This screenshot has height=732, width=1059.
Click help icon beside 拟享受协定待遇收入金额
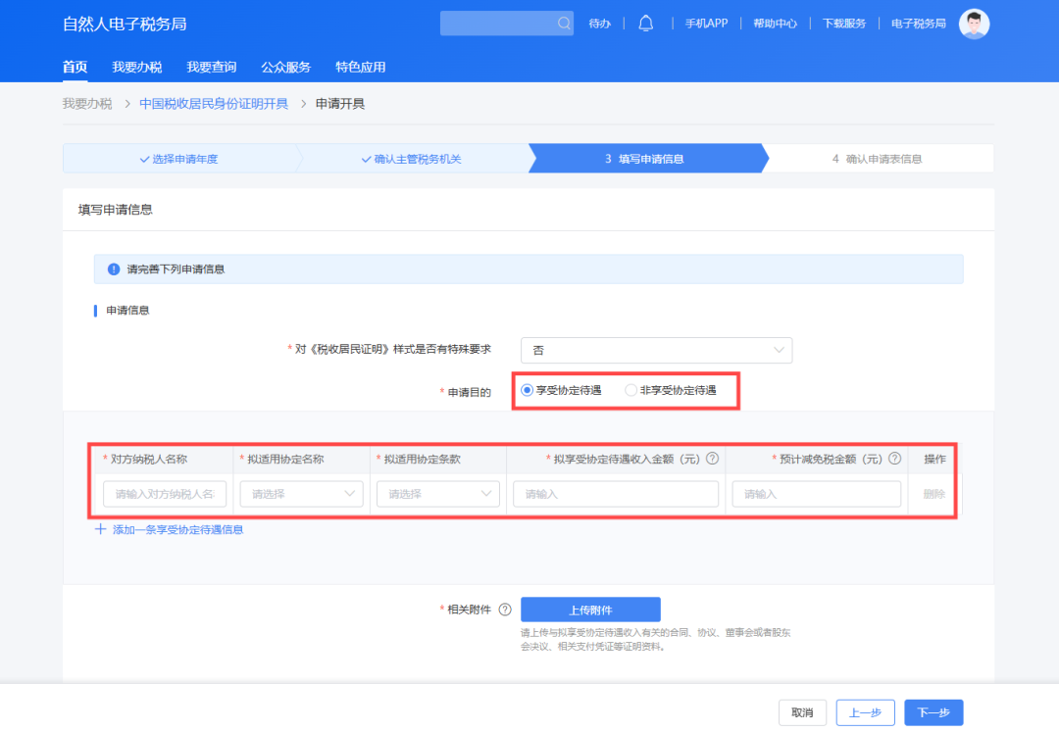point(713,459)
